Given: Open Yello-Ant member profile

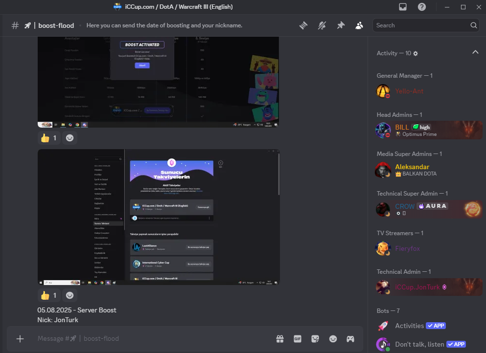Looking at the screenshot, I should pyautogui.click(x=429, y=91).
